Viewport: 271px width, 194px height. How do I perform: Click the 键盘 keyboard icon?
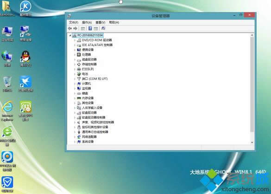[79, 93]
